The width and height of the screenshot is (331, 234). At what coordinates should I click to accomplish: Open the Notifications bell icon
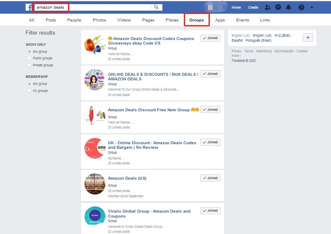pos(289,7)
